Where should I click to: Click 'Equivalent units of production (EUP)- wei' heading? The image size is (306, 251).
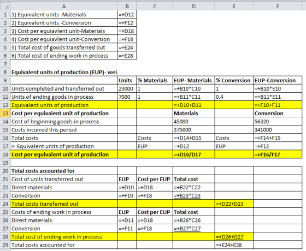(64, 72)
